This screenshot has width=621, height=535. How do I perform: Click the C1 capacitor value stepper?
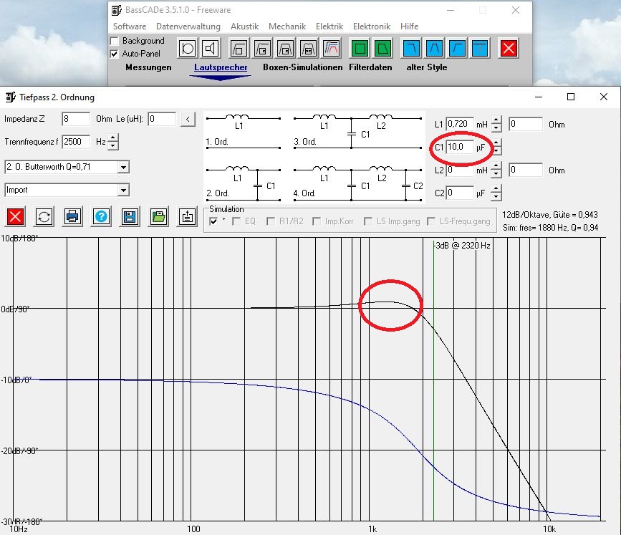pos(496,147)
